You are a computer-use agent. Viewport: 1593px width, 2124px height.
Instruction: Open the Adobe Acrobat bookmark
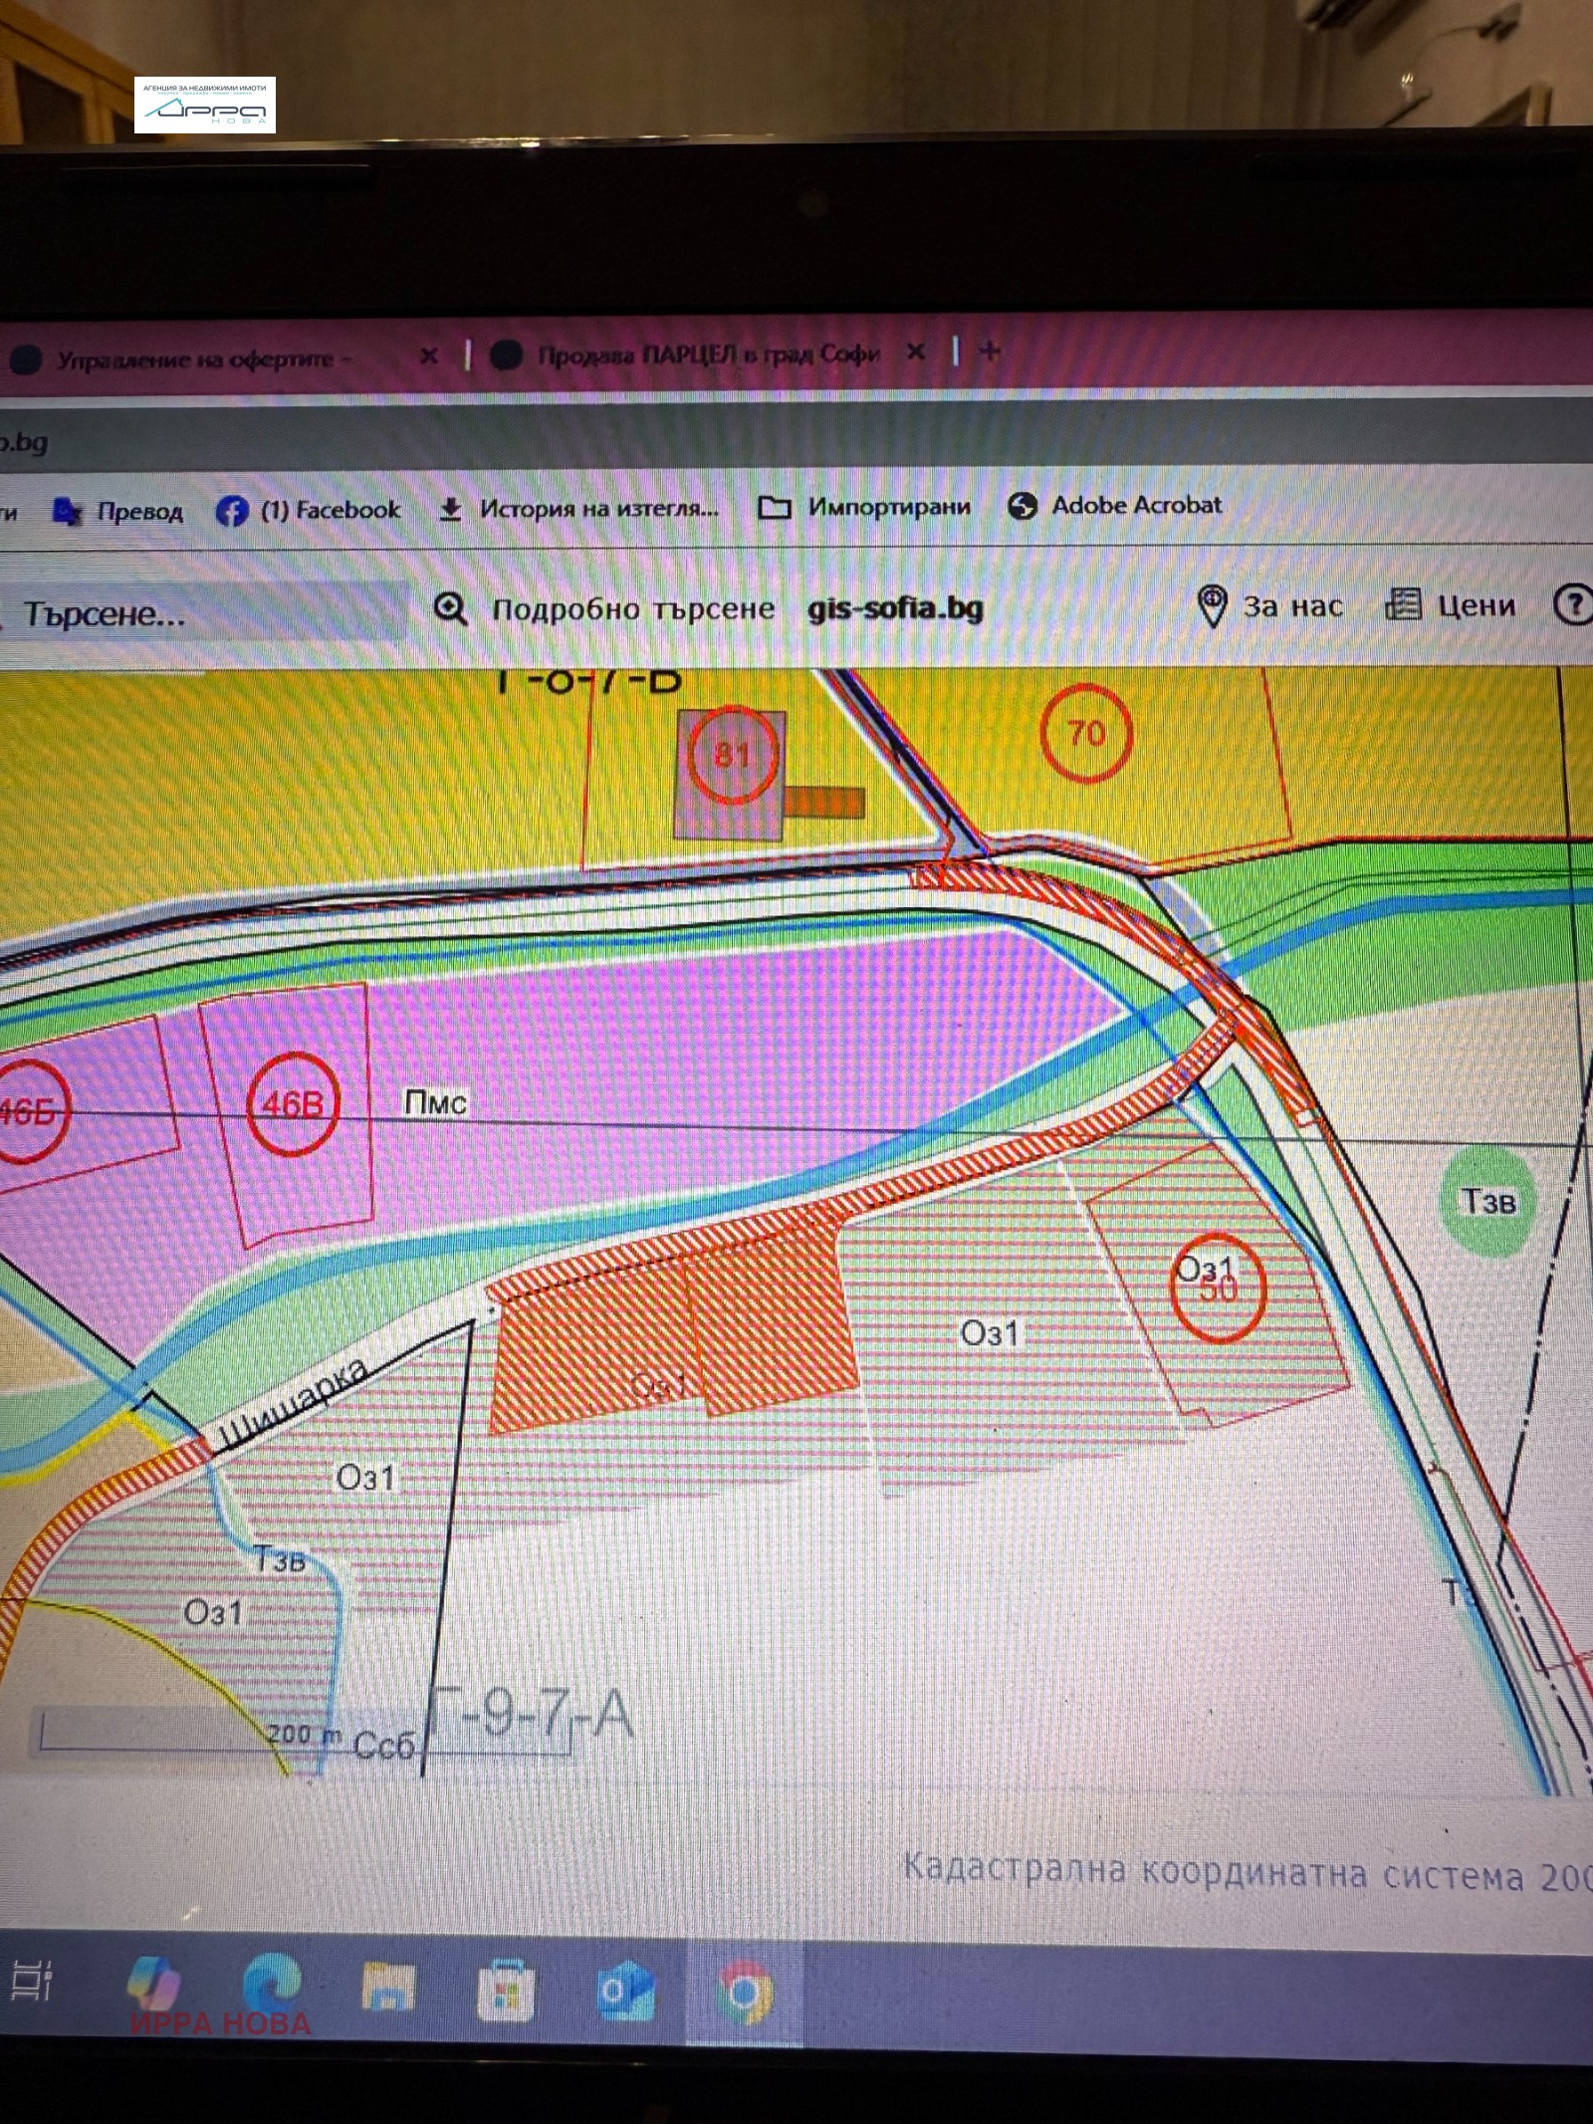[1115, 506]
